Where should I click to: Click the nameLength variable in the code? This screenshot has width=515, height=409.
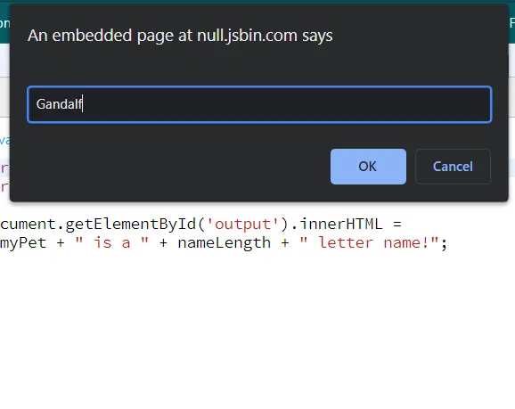pos(225,243)
